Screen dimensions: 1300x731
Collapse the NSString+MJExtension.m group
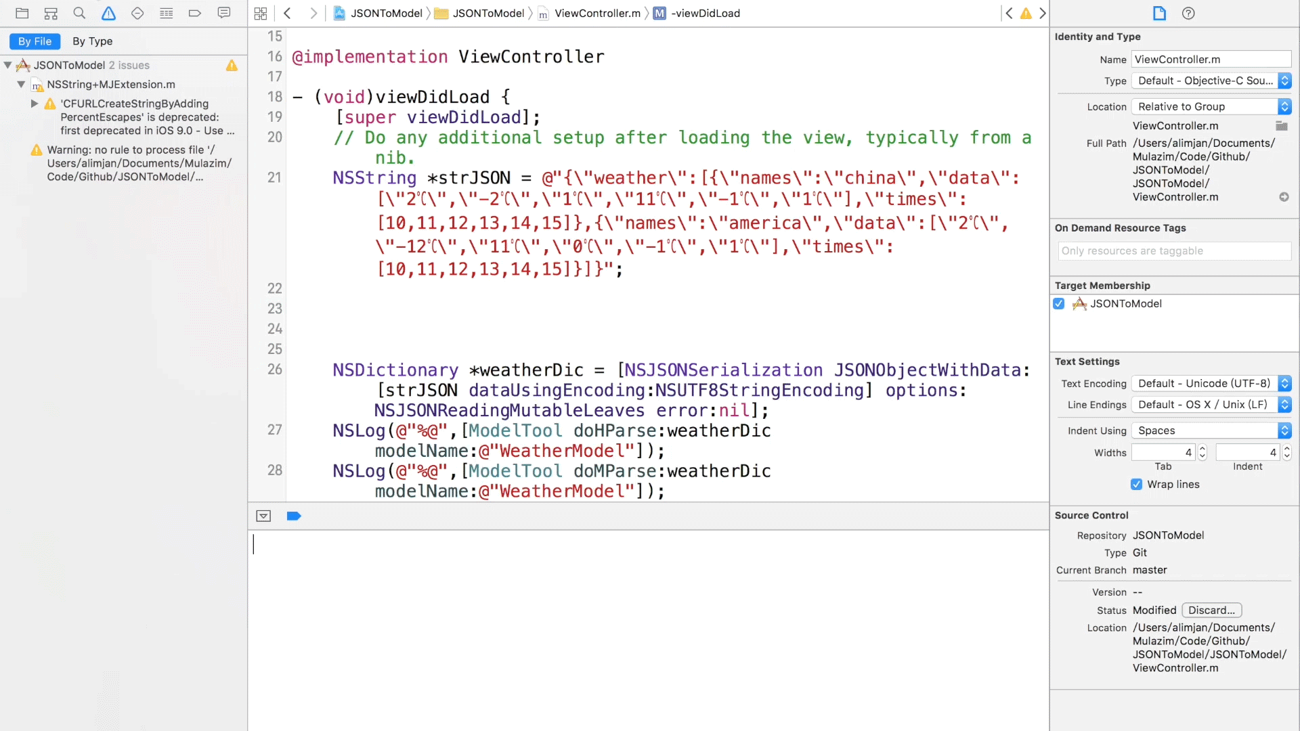(x=21, y=85)
